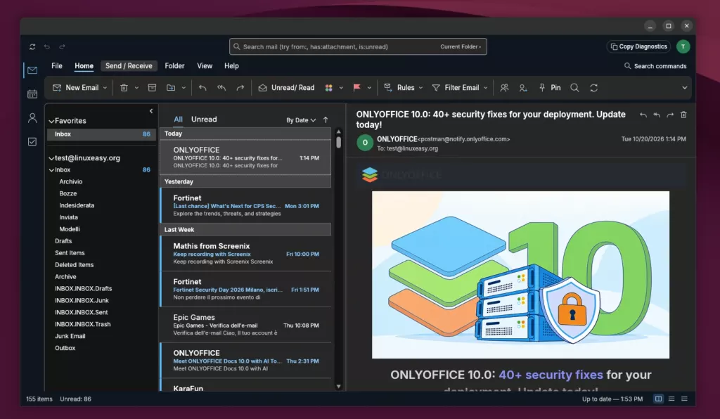This screenshot has width=720, height=419.
Task: Toggle the Unread/Read status button
Action: [287, 88]
